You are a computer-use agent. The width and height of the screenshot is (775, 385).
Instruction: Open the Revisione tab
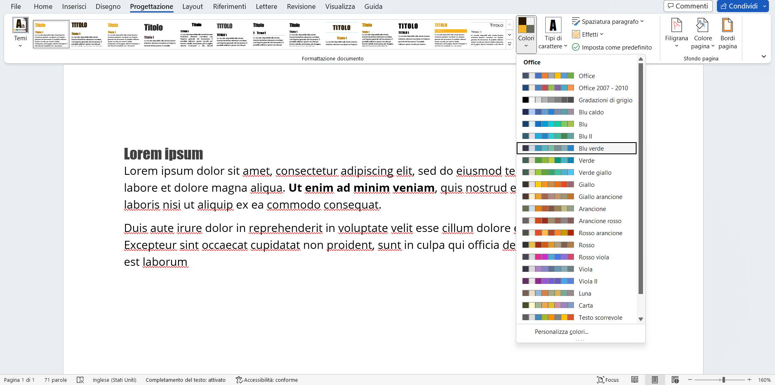[x=301, y=6]
